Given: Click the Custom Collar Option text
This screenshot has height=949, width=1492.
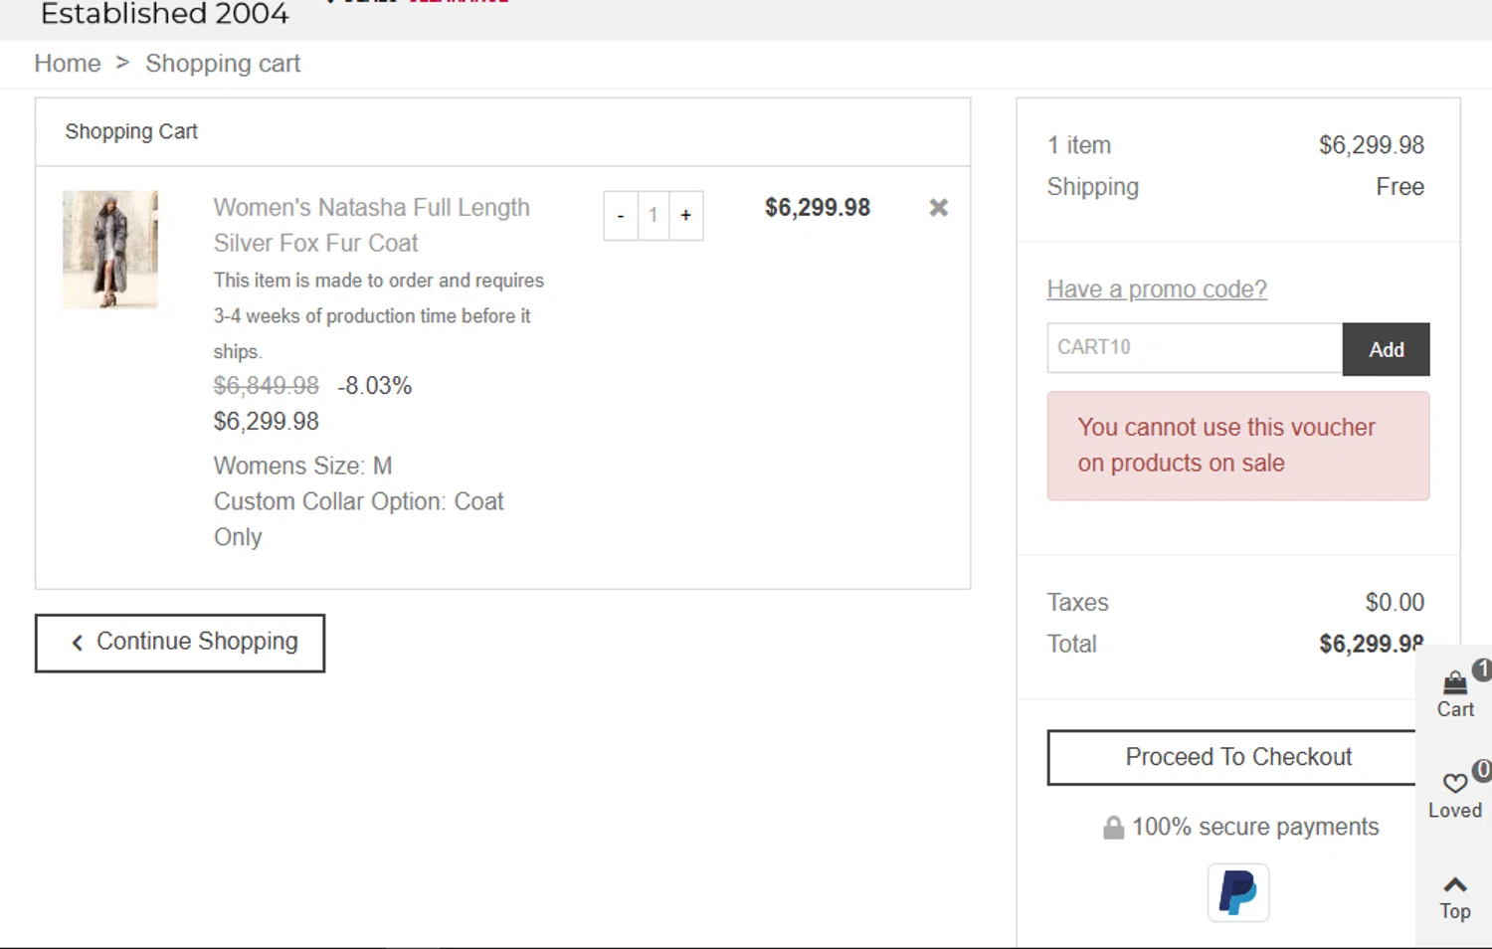Looking at the screenshot, I should click(358, 519).
